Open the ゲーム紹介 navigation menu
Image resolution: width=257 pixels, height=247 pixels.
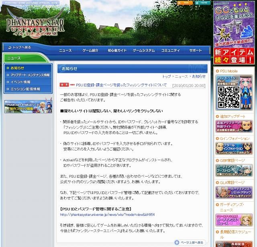90,50
